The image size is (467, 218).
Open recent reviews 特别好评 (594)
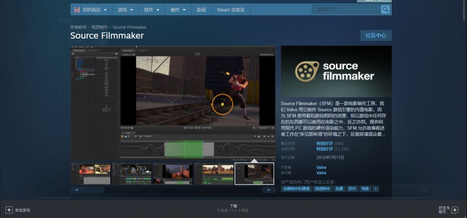point(330,144)
